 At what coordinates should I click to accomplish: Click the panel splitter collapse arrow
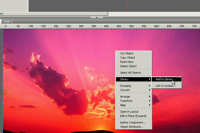click(97, 17)
